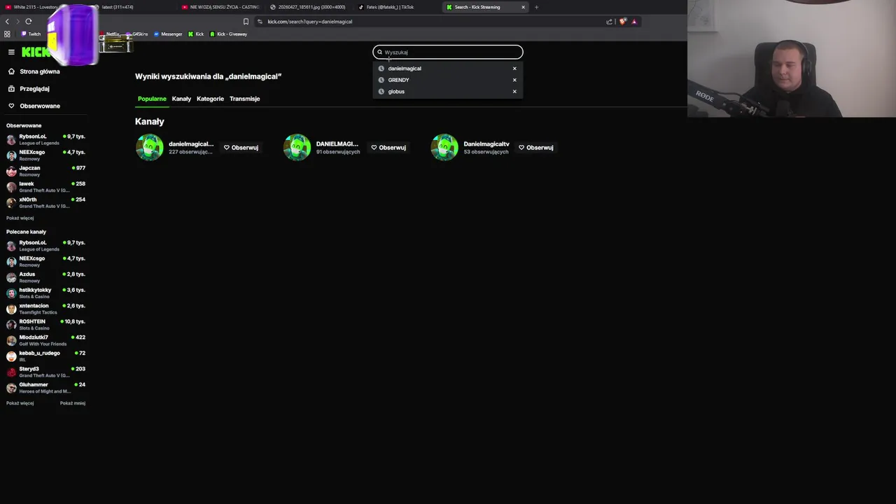Open Messenger bookmark
Screen dimensions: 896x504
(x=168, y=34)
